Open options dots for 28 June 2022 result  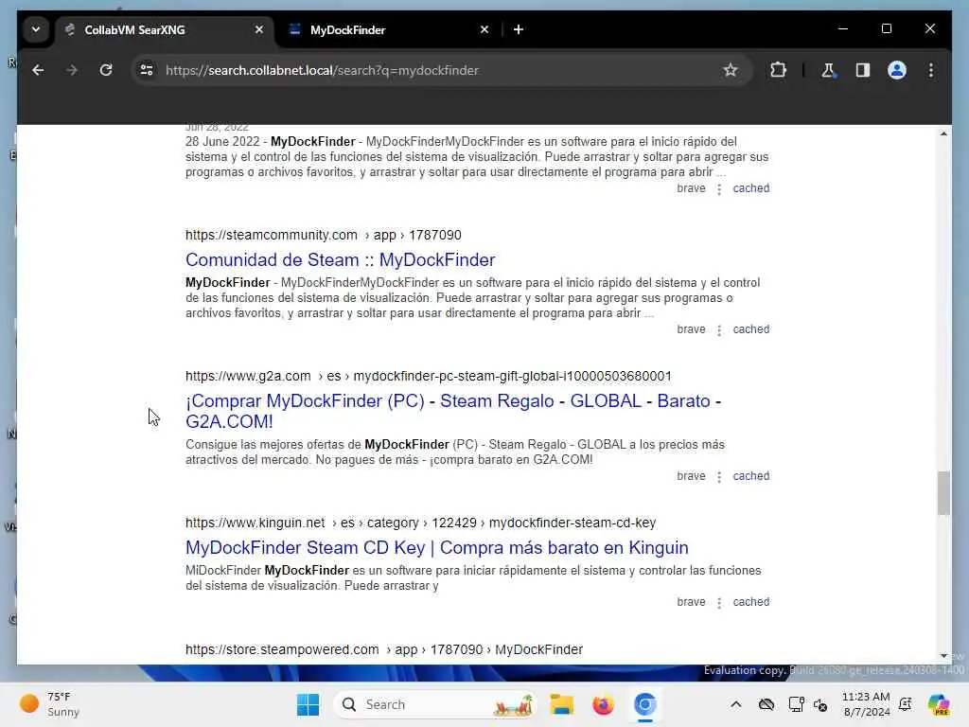pyautogui.click(x=719, y=189)
